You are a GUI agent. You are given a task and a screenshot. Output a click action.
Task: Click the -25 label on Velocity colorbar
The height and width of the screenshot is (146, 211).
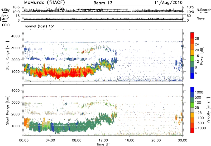(198, 113)
